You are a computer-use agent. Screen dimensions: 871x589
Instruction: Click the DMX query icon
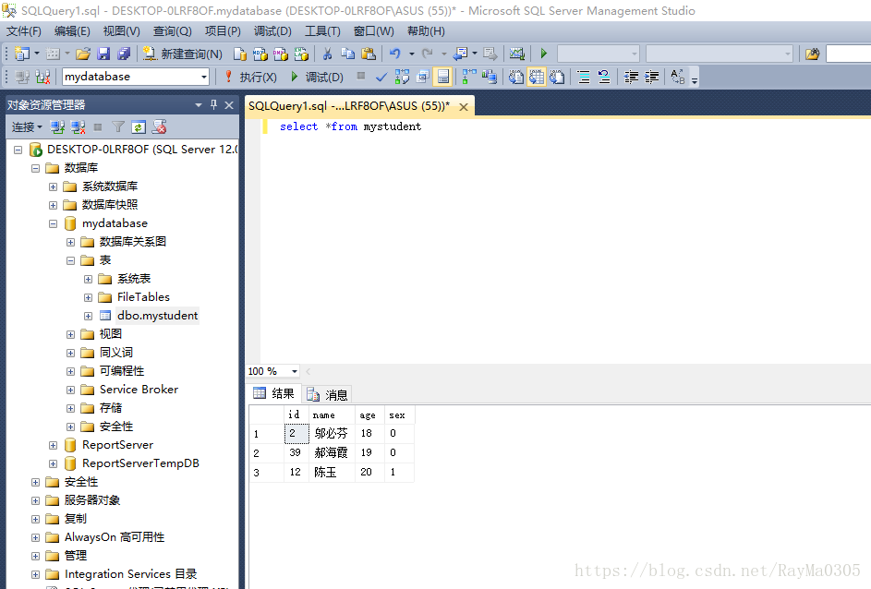point(281,54)
